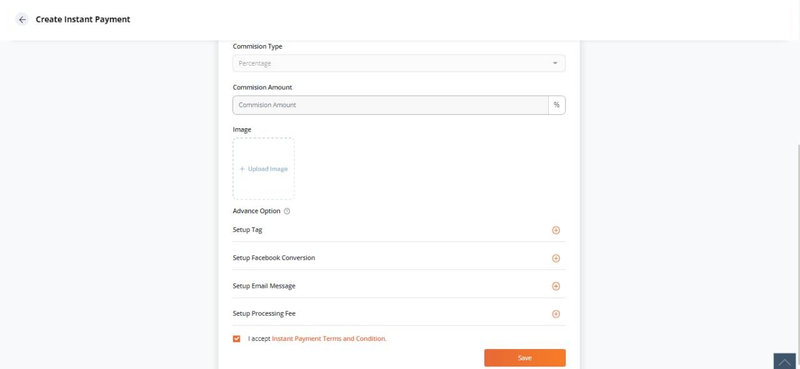Click the Commision Amount input field
Viewport: 800px width, 369px height.
pos(391,105)
